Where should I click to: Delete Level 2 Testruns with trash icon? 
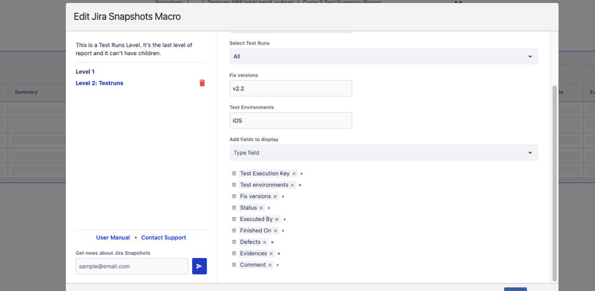pos(202,83)
